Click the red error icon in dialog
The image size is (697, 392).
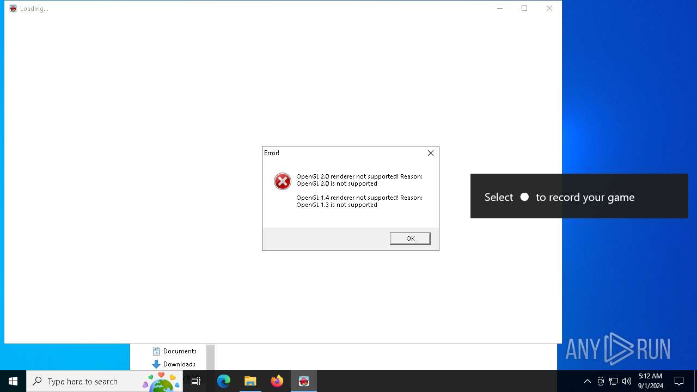[x=282, y=181]
